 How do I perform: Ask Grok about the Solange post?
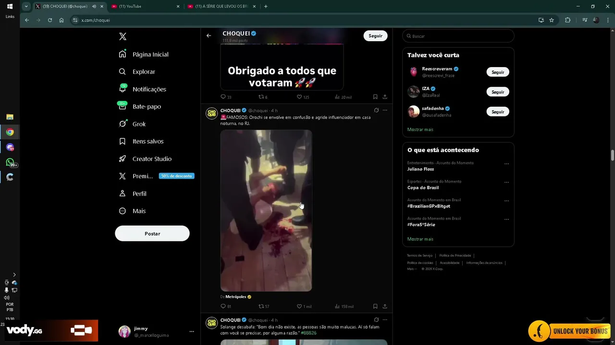376,320
